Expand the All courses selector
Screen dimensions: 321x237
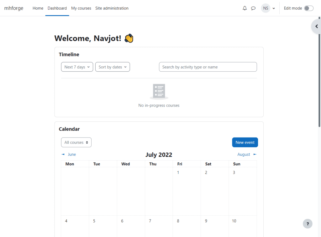[x=76, y=142]
